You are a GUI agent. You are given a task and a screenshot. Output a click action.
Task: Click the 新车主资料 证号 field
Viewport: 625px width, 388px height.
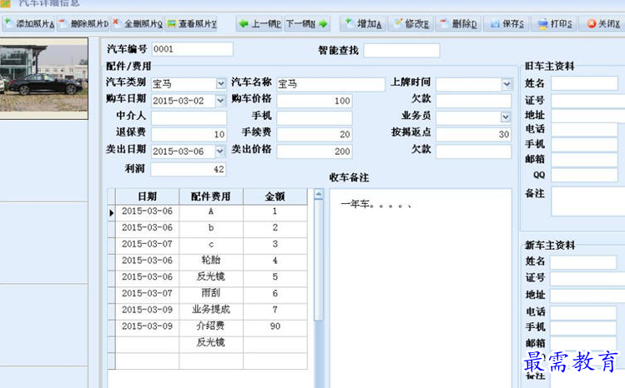coord(587,279)
